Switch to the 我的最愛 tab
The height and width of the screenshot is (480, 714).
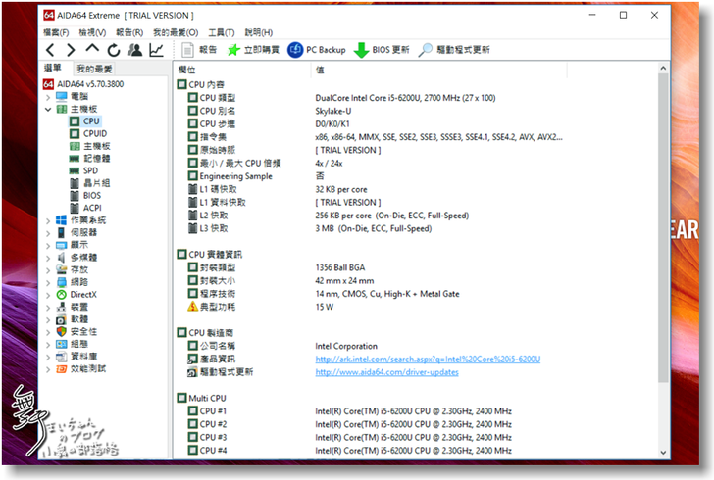tap(94, 70)
